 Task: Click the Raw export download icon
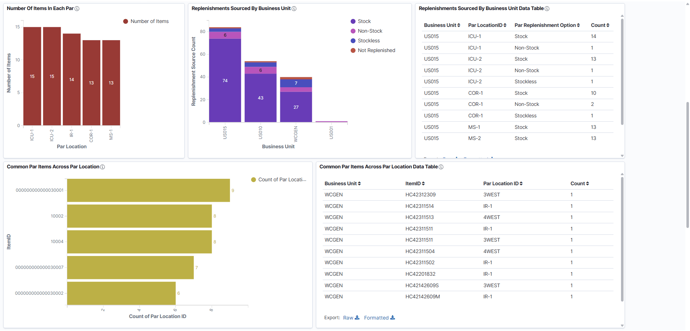point(357,317)
